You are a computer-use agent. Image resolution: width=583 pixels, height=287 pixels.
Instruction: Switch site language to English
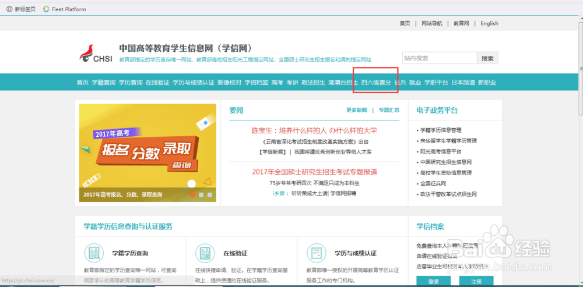click(489, 23)
